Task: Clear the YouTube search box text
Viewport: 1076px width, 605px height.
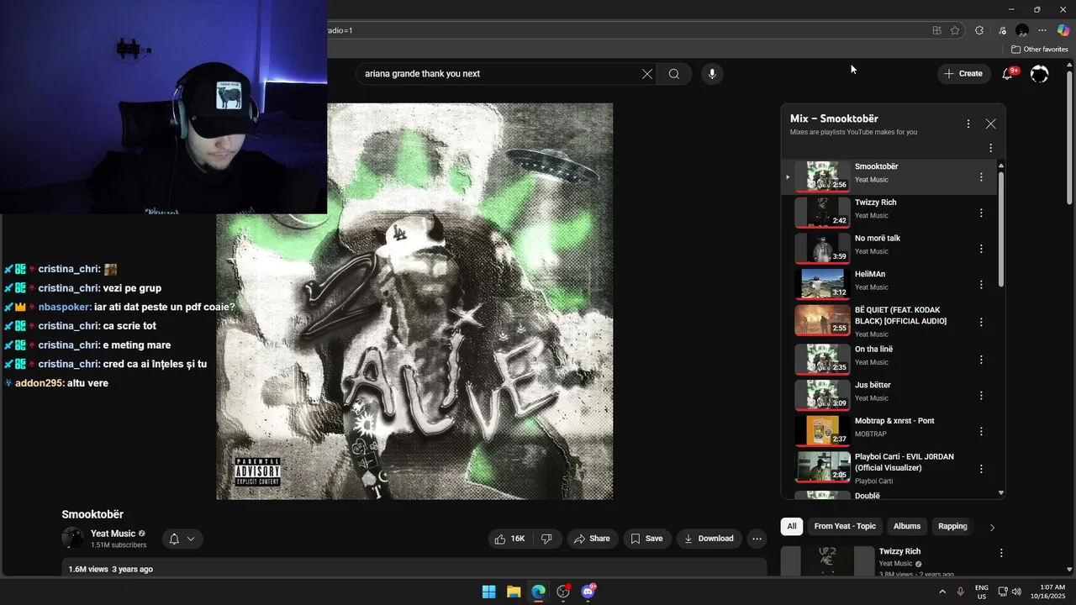Action: 647,74
